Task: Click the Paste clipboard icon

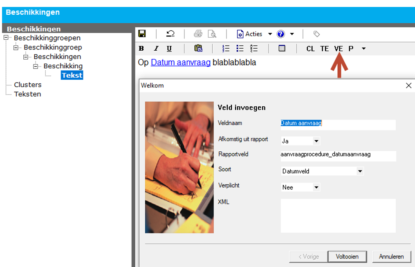Action: tap(198, 48)
